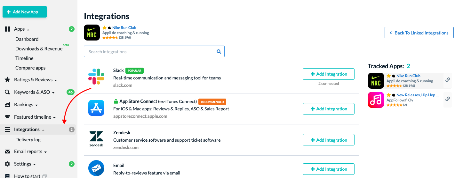Viewport: 455px width, 178px height.
Task: Click the Nike Run Club header app icon
Action: point(92,33)
